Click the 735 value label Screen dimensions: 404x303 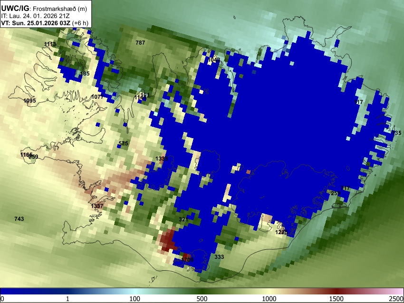[x=396, y=133]
